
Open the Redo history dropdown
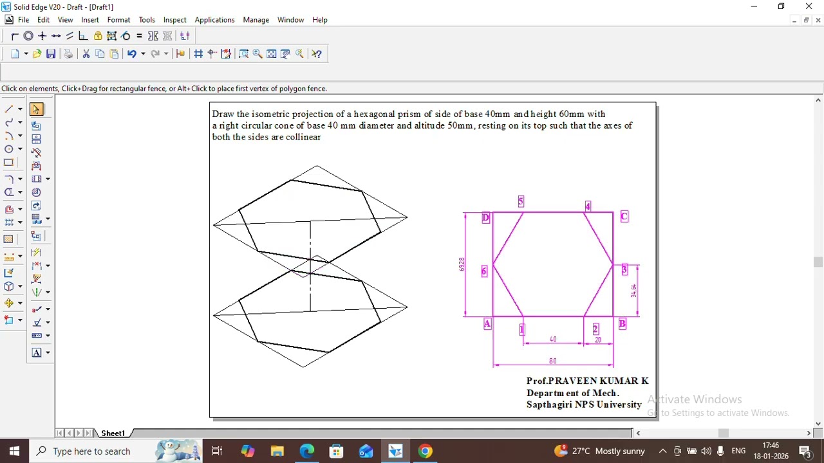[166, 54]
